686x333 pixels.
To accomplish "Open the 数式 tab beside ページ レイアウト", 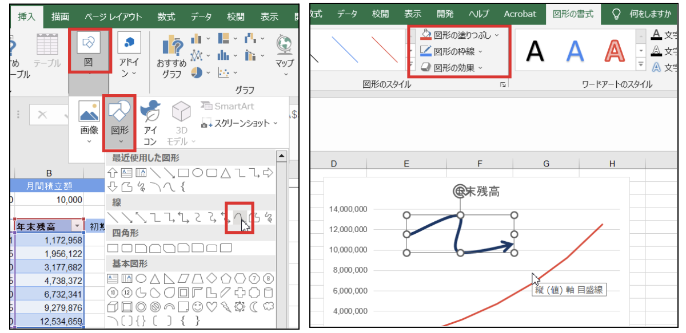I will [166, 17].
